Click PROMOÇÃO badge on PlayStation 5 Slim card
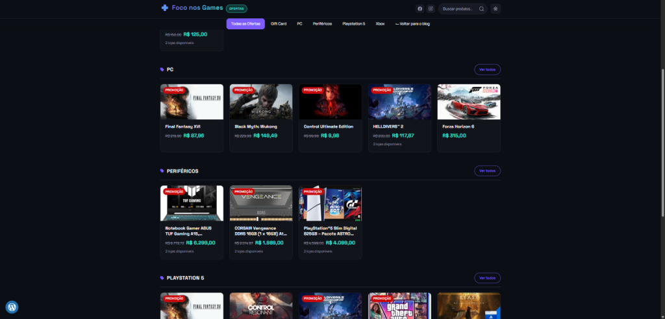The width and height of the screenshot is (665, 319). [x=312, y=191]
